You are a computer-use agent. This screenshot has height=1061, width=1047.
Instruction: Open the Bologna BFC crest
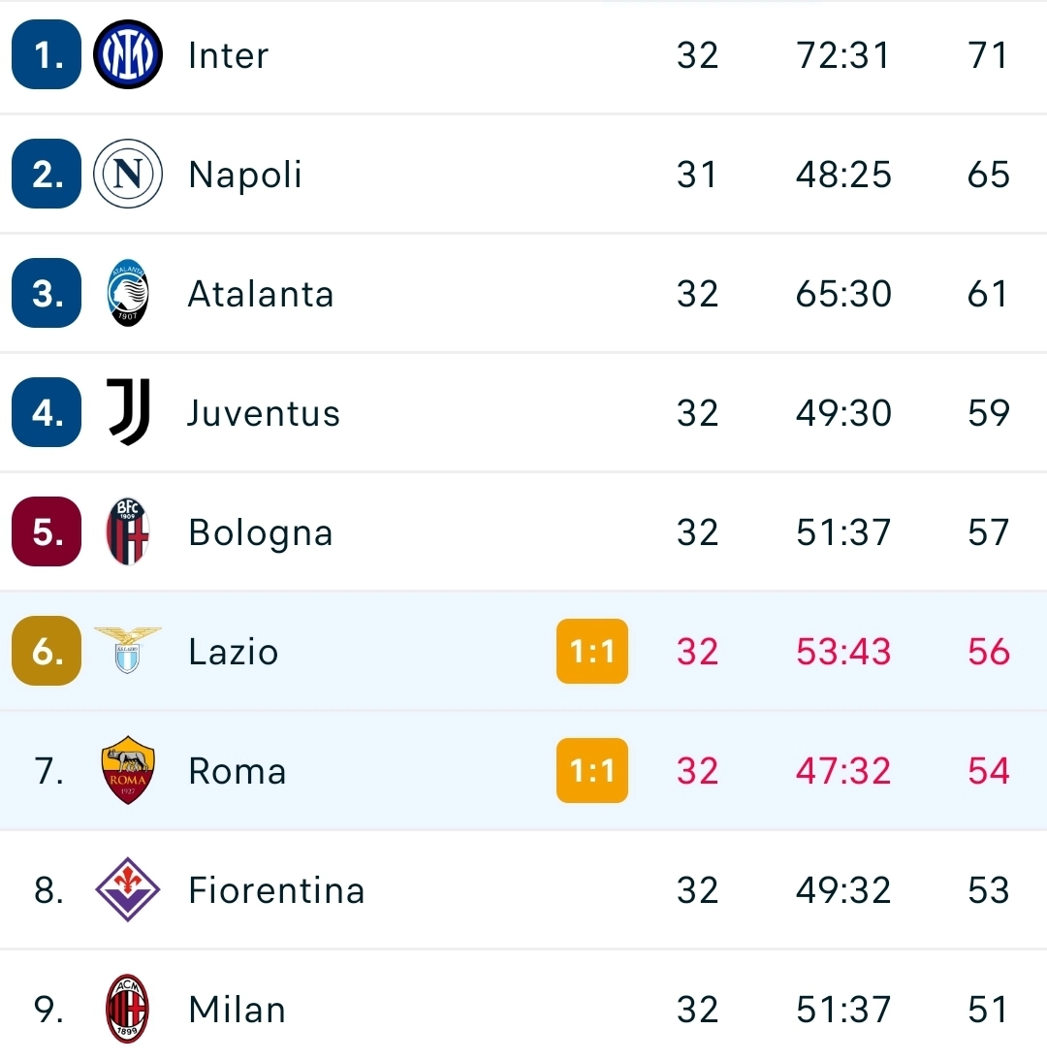pyautogui.click(x=127, y=531)
